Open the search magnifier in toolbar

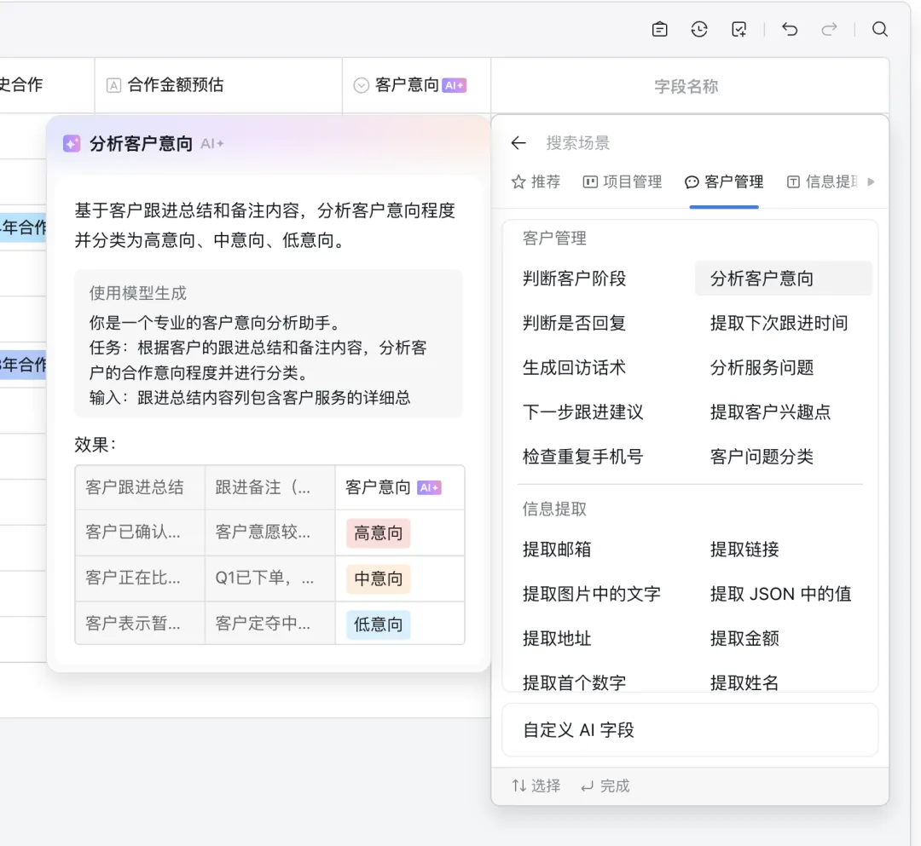pyautogui.click(x=879, y=29)
